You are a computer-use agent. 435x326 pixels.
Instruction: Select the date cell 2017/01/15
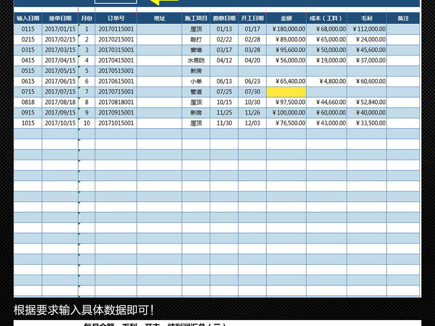(x=60, y=29)
